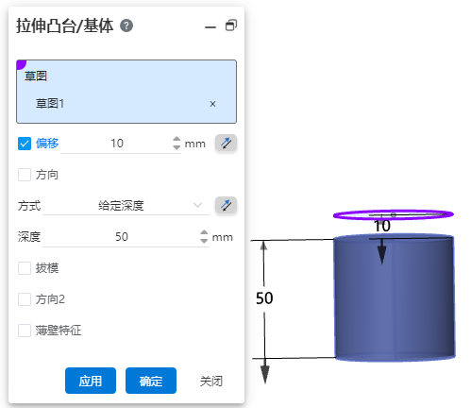
Task: Remove 草图1 from the sketch selection
Action: [212, 104]
